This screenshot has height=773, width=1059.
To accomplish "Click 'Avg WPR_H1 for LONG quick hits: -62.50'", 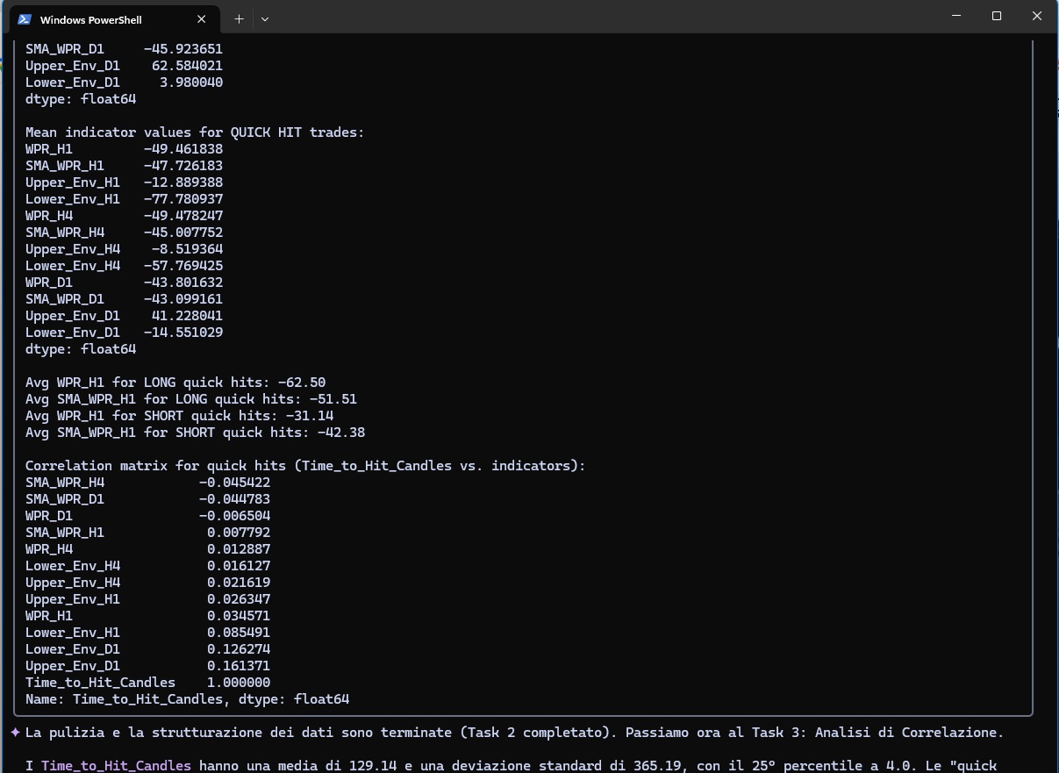I will pyautogui.click(x=175, y=383).
